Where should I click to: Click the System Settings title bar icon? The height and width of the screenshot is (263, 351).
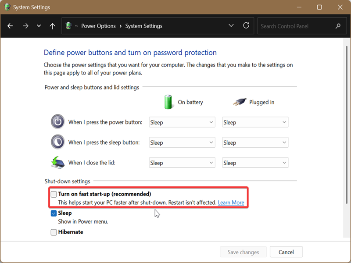point(7,7)
